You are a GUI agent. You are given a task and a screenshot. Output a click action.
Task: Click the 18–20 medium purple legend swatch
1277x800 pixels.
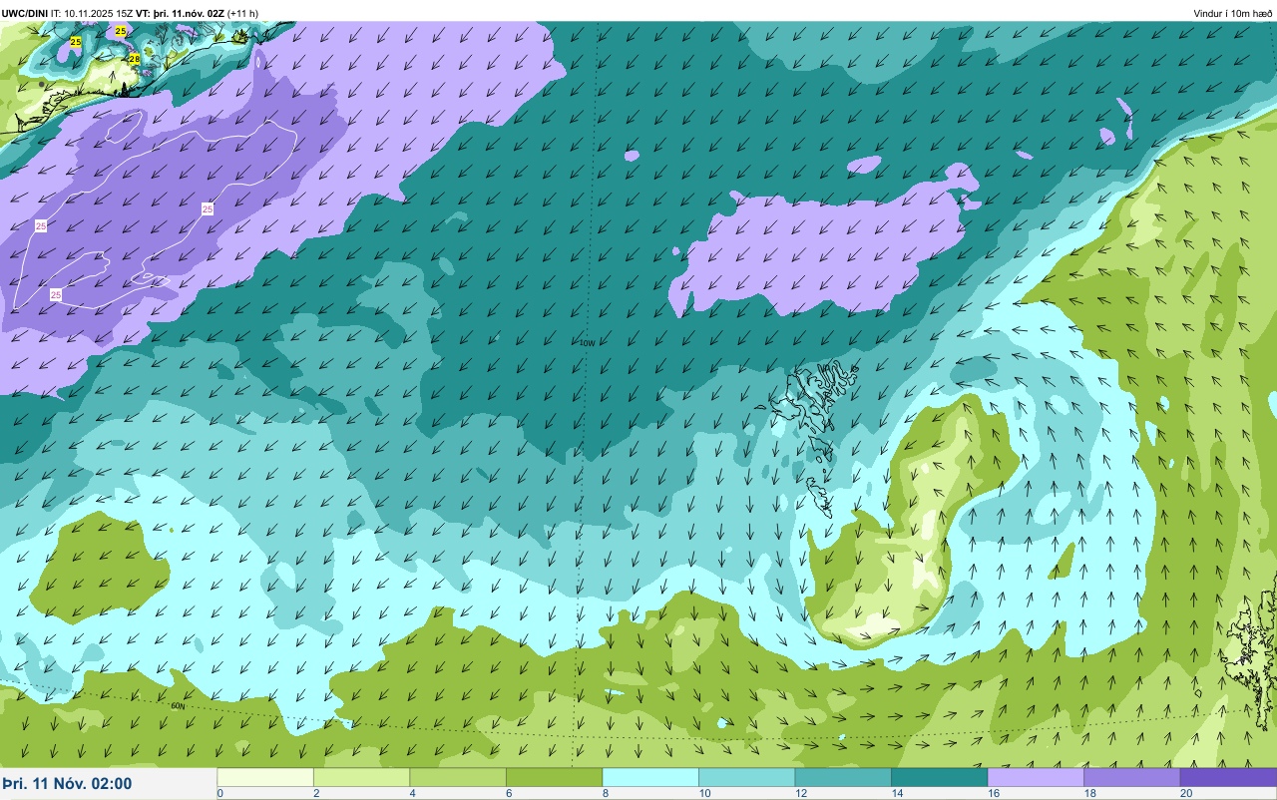click(1131, 777)
